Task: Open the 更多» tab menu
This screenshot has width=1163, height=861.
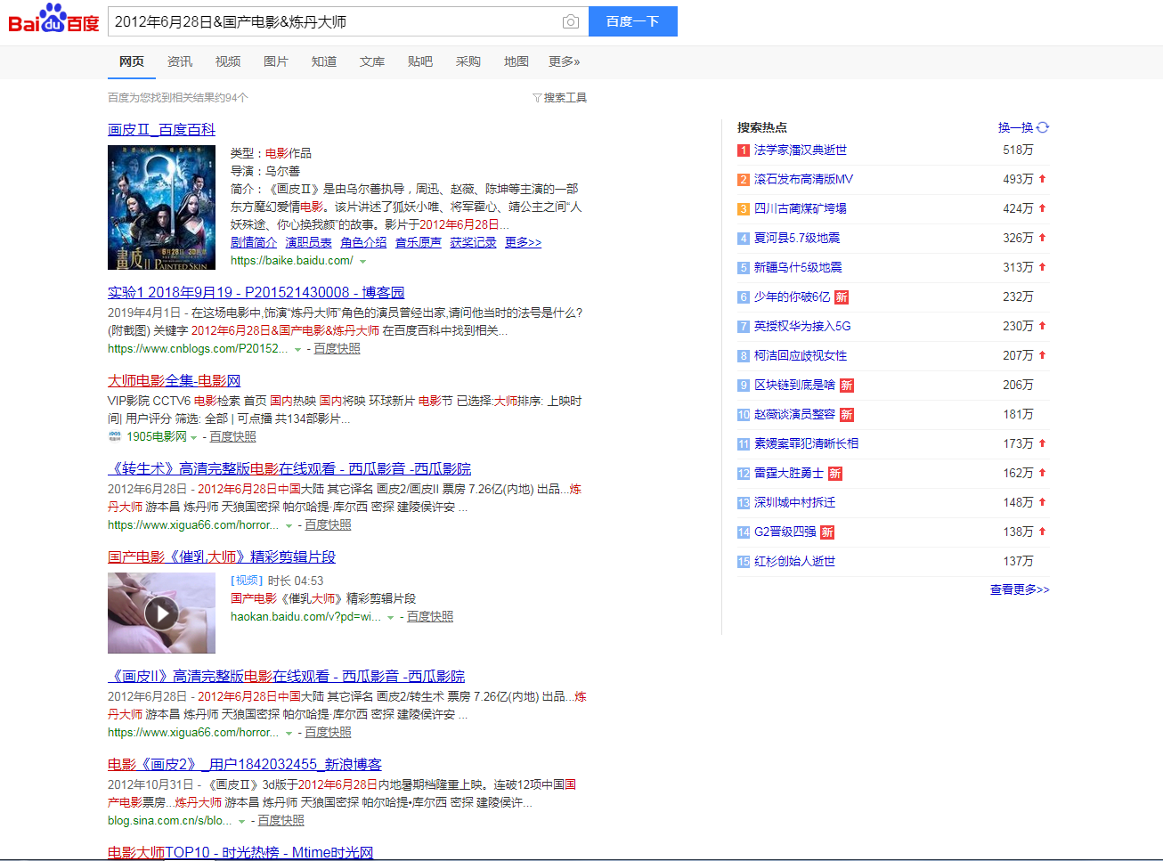Action: click(x=565, y=61)
